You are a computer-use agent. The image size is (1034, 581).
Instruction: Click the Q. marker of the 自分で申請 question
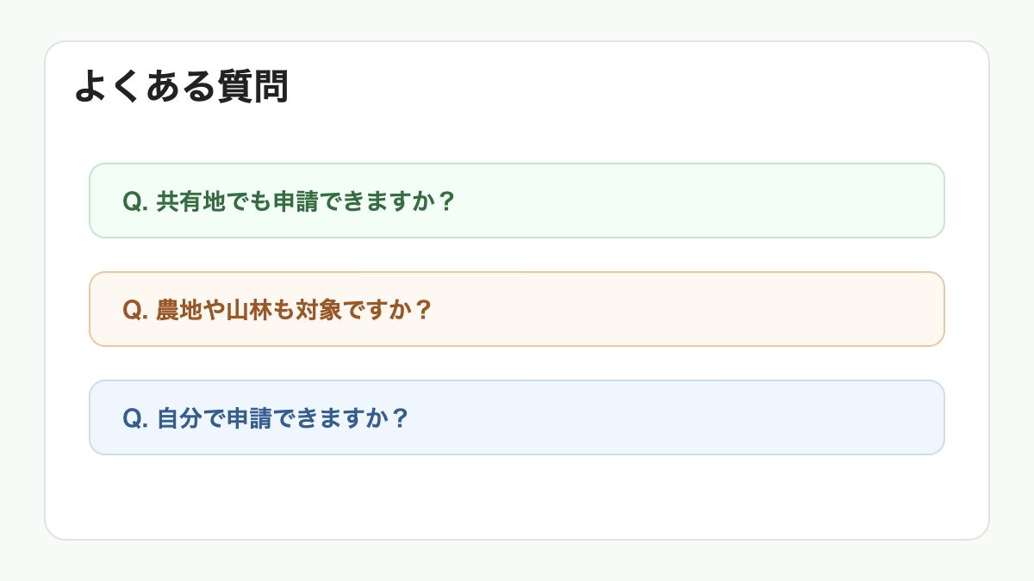pos(136,417)
